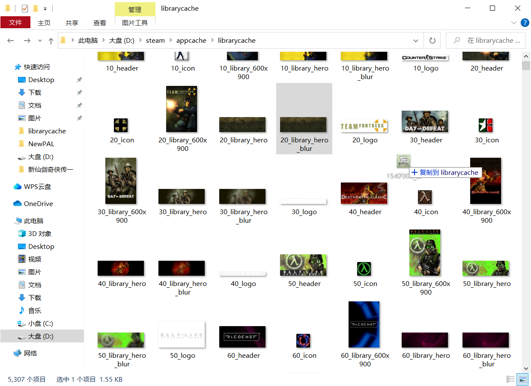Viewport: 531px width, 386px height.
Task: Click the Forward navigation arrow
Action: (x=27, y=41)
